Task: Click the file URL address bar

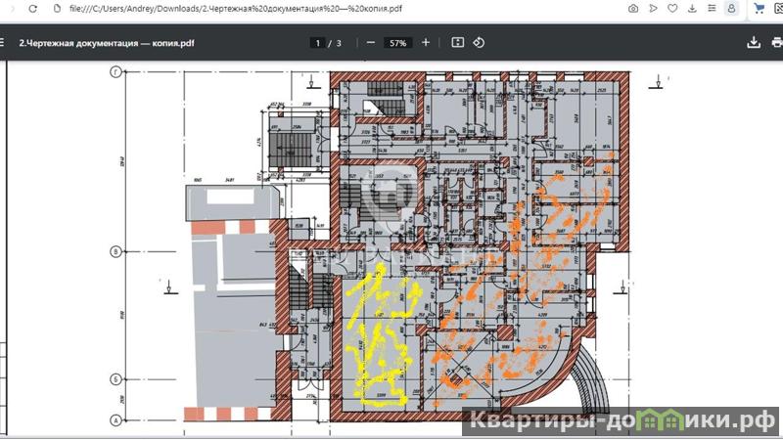Action: pos(294,9)
